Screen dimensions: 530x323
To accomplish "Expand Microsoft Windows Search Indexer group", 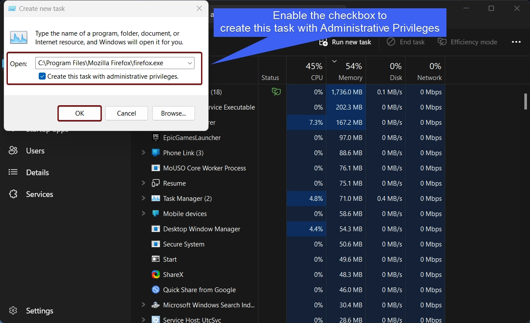I will pyautogui.click(x=143, y=305).
